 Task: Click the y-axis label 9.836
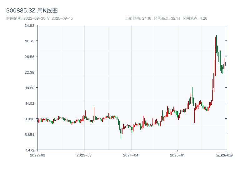click(29, 119)
